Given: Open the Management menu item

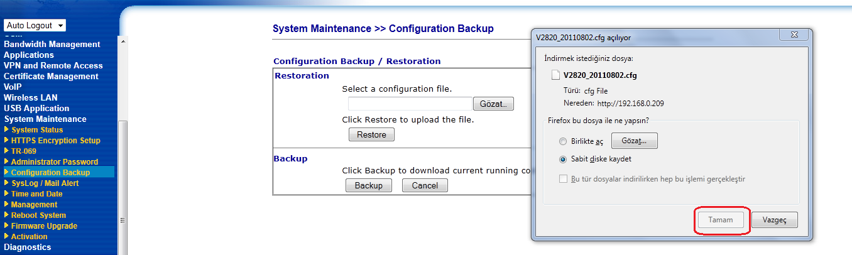Looking at the screenshot, I should pos(34,205).
